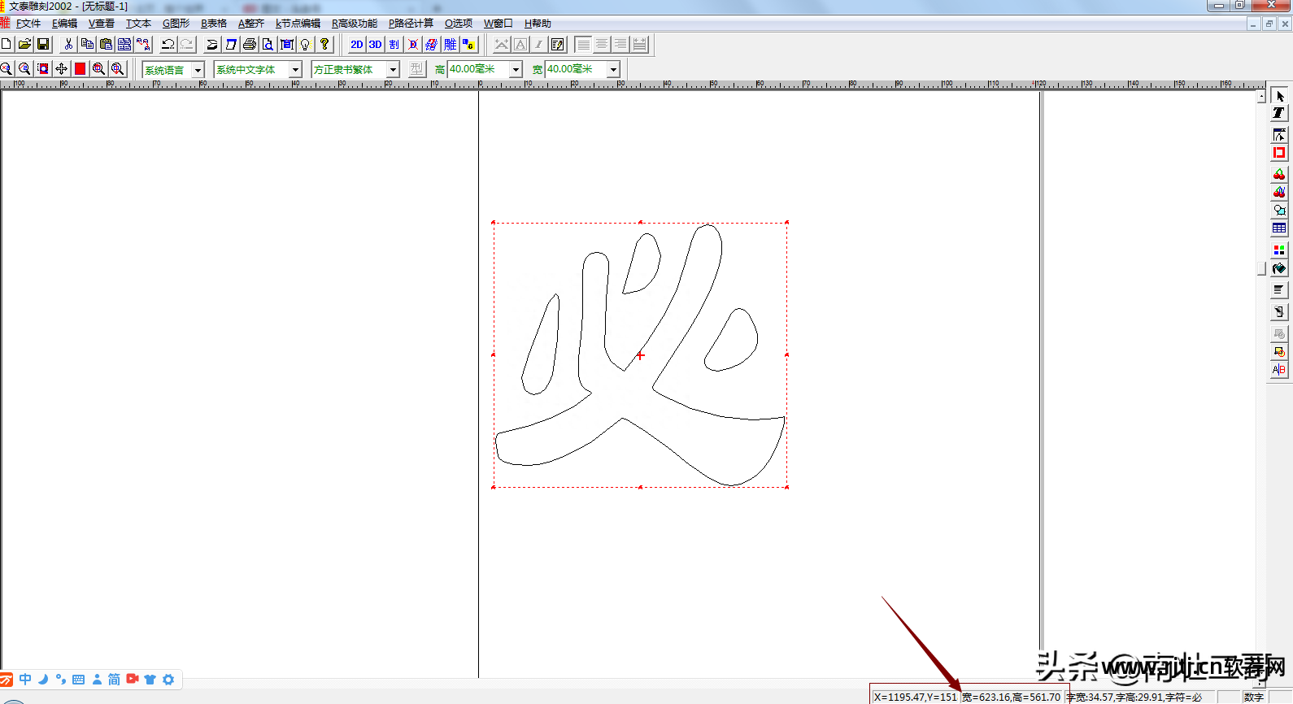Select the Cut scissors icon
The width and height of the screenshot is (1293, 704).
coord(68,45)
